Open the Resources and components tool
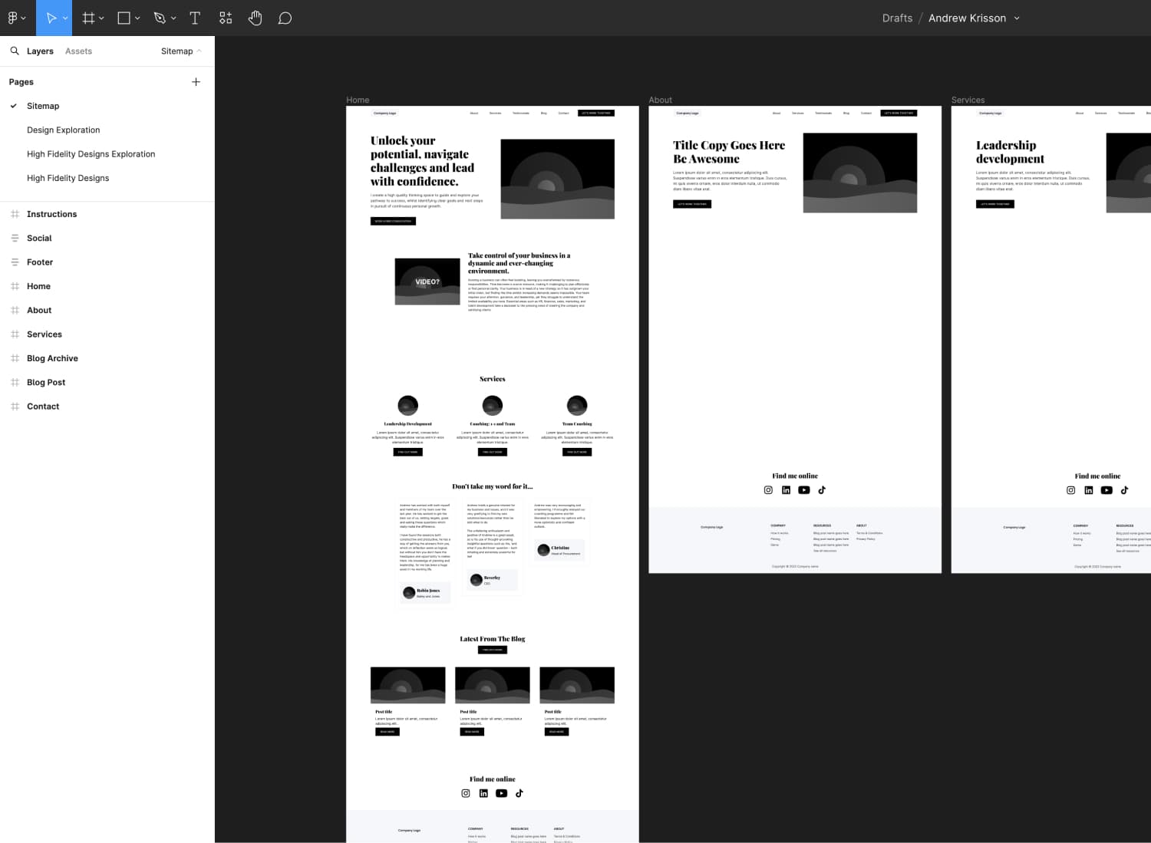Screen dimensions: 1151x843 [226, 17]
